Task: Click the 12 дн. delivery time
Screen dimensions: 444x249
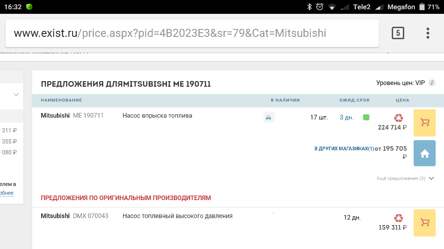Action: click(352, 217)
